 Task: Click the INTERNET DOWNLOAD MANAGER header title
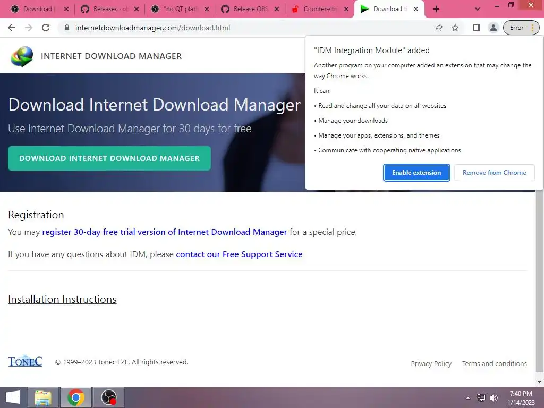[112, 56]
